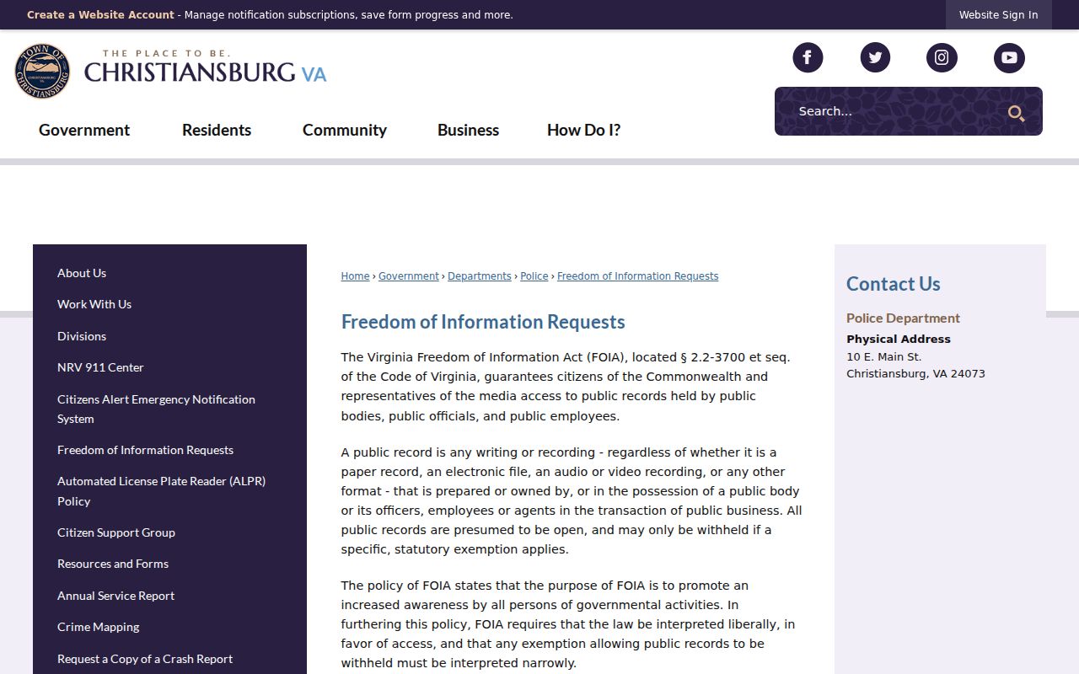Open Divisions in sidebar
This screenshot has height=674, width=1079.
tap(82, 336)
